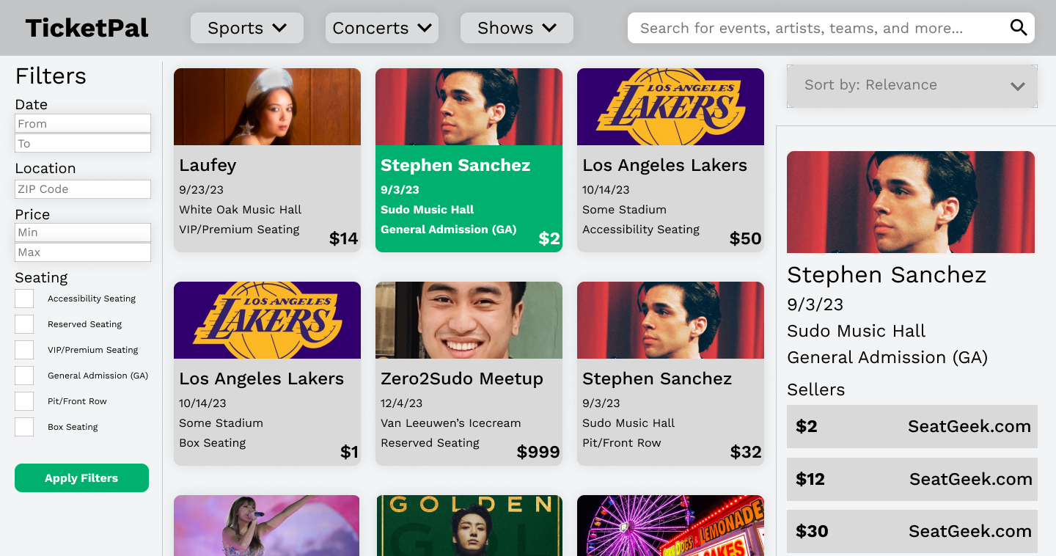Select the Lakers Box Seating logo image

[x=267, y=320]
